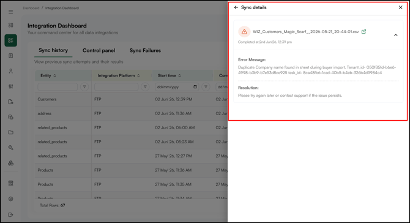Click the 02 Jun' 26, 12:39 PM cell
This screenshot has height=223, width=410.
(174, 99)
